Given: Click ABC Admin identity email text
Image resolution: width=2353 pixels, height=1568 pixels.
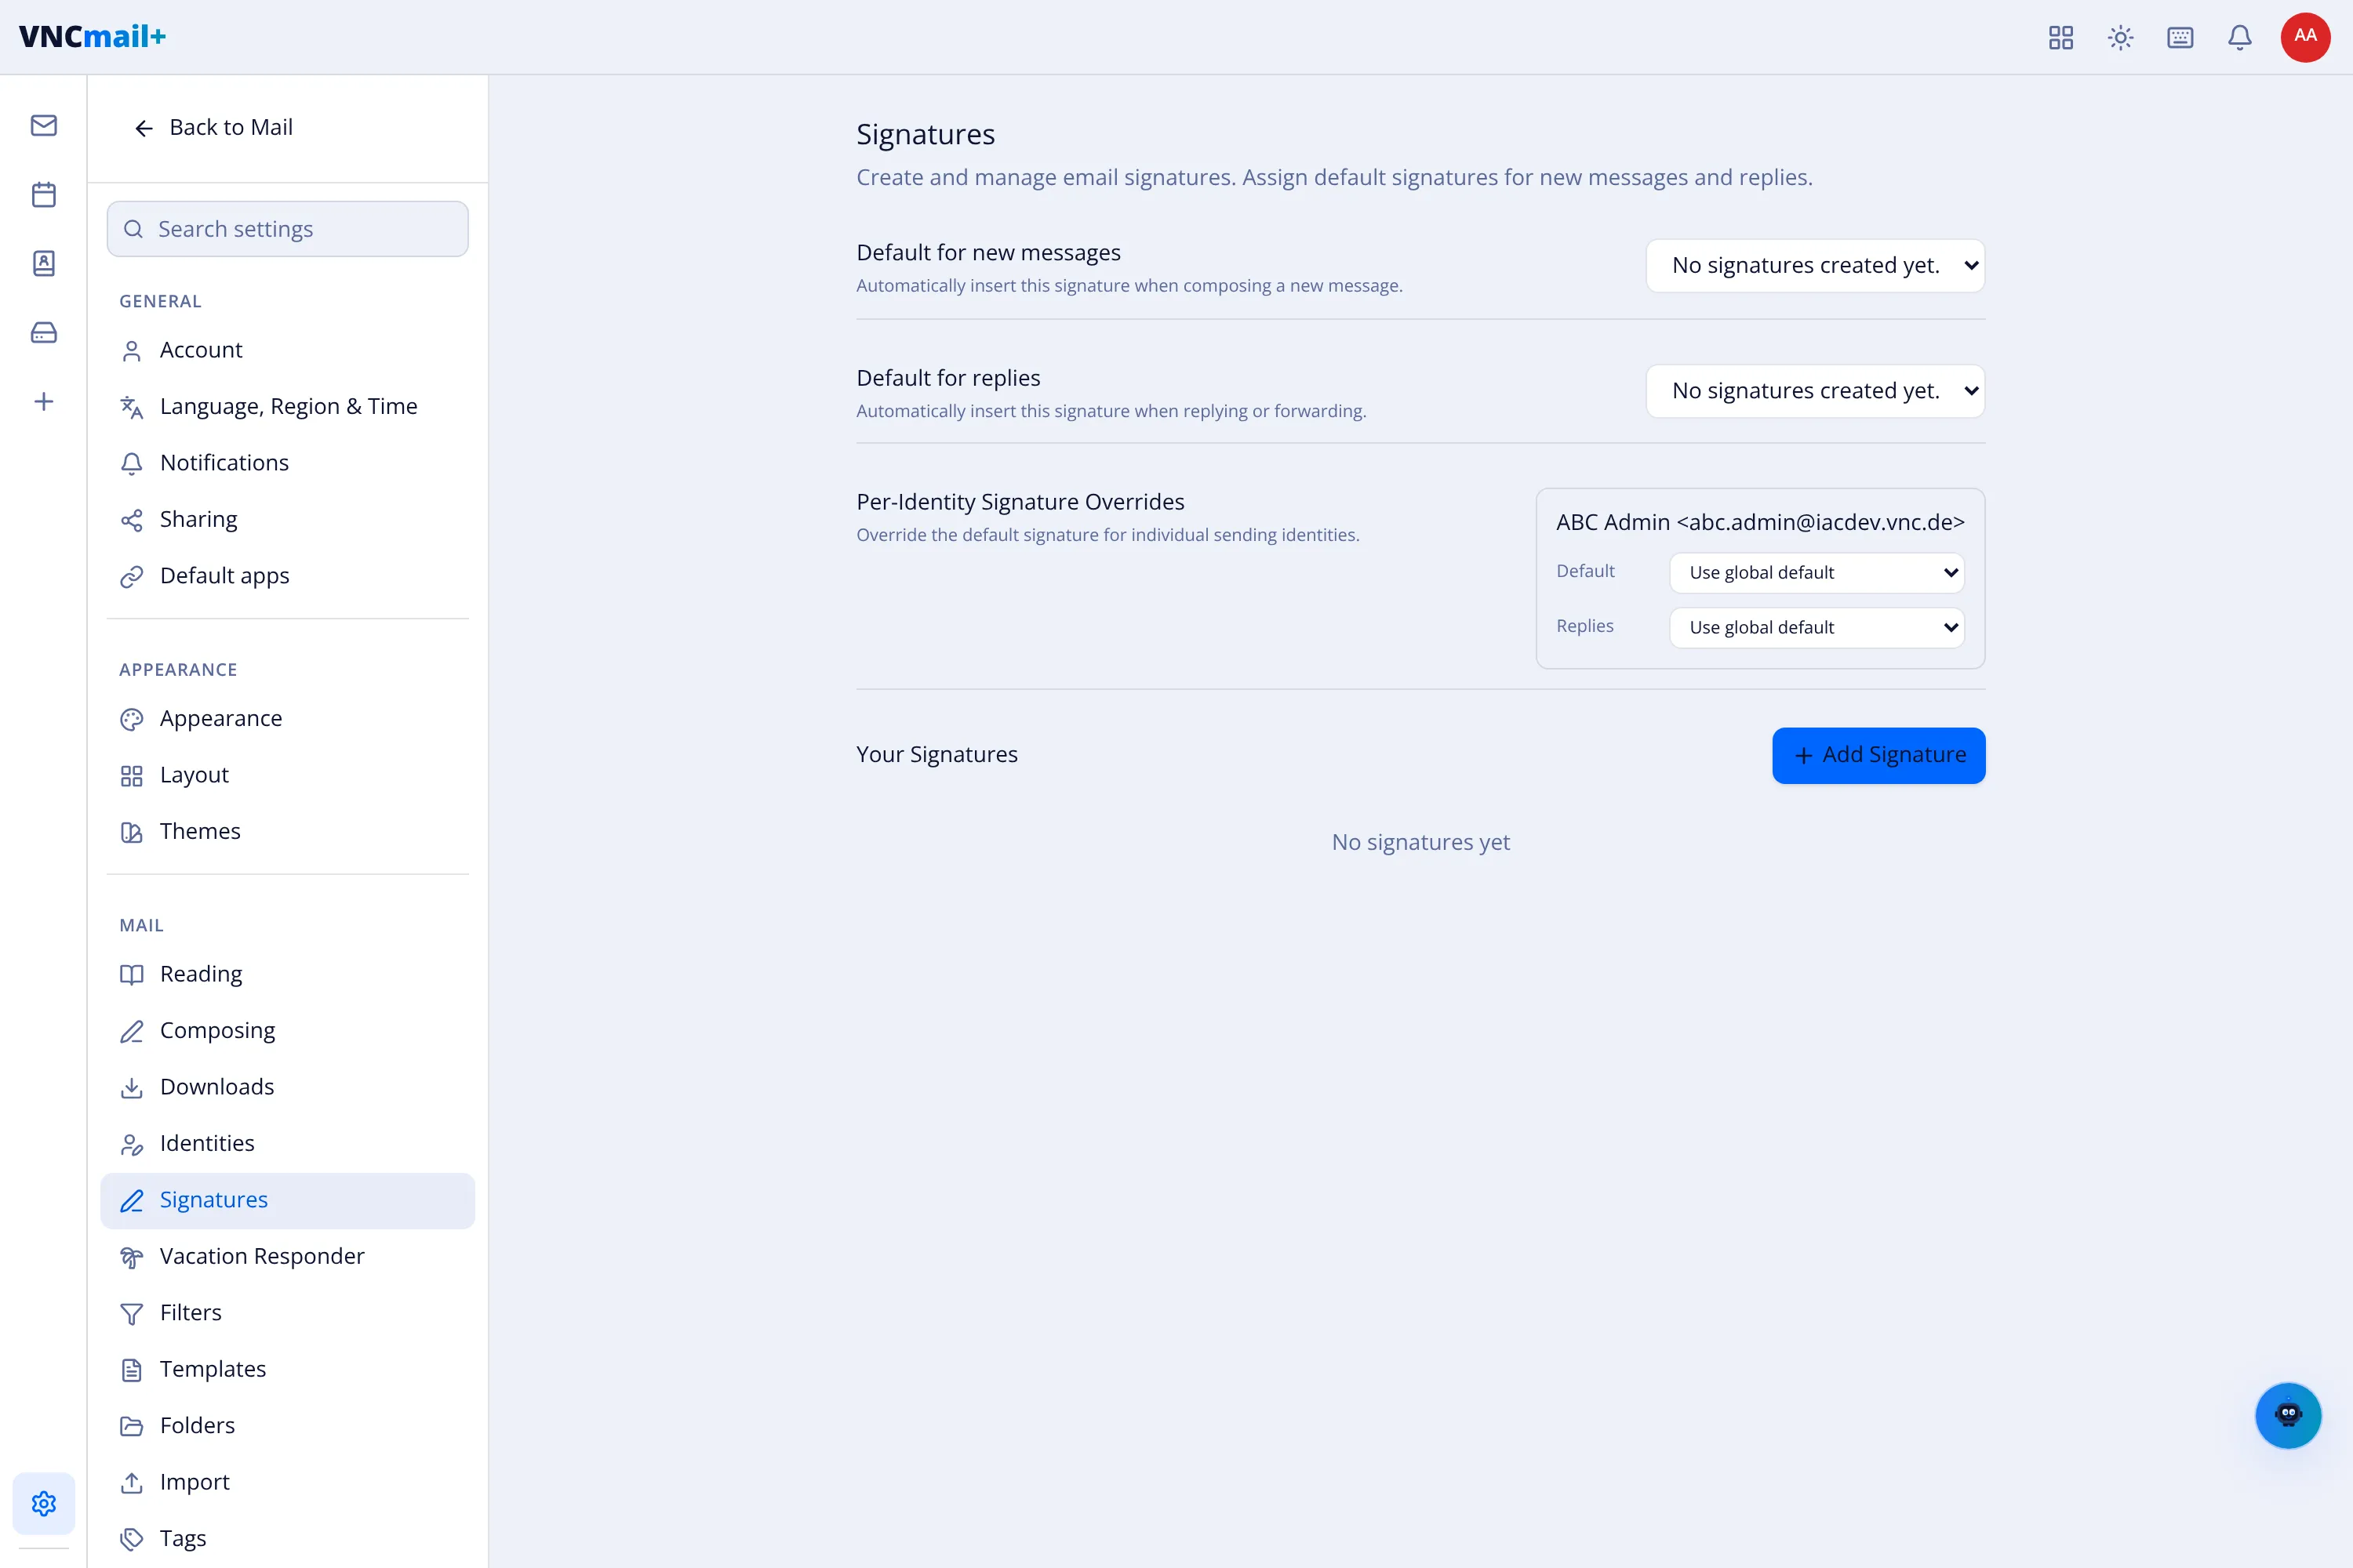Looking at the screenshot, I should click(x=1760, y=523).
